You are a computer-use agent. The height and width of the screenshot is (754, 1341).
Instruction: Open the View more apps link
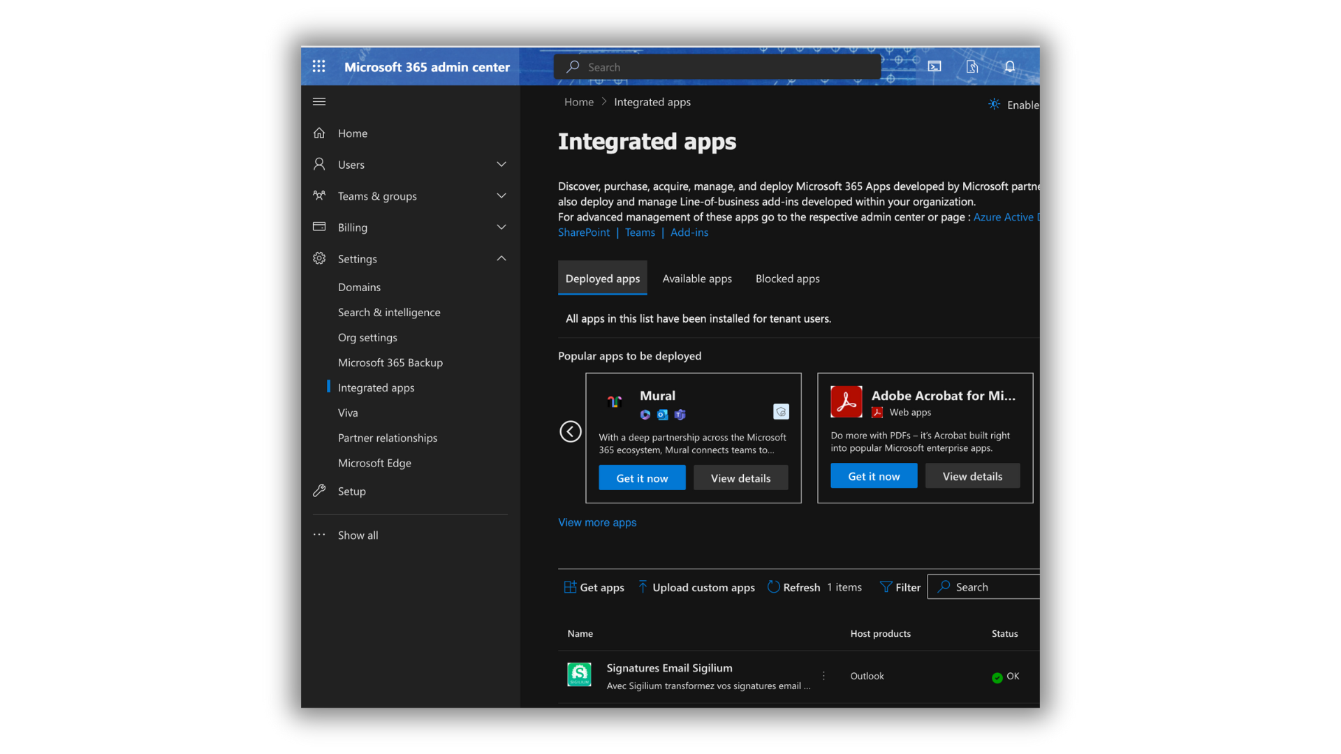tap(597, 522)
